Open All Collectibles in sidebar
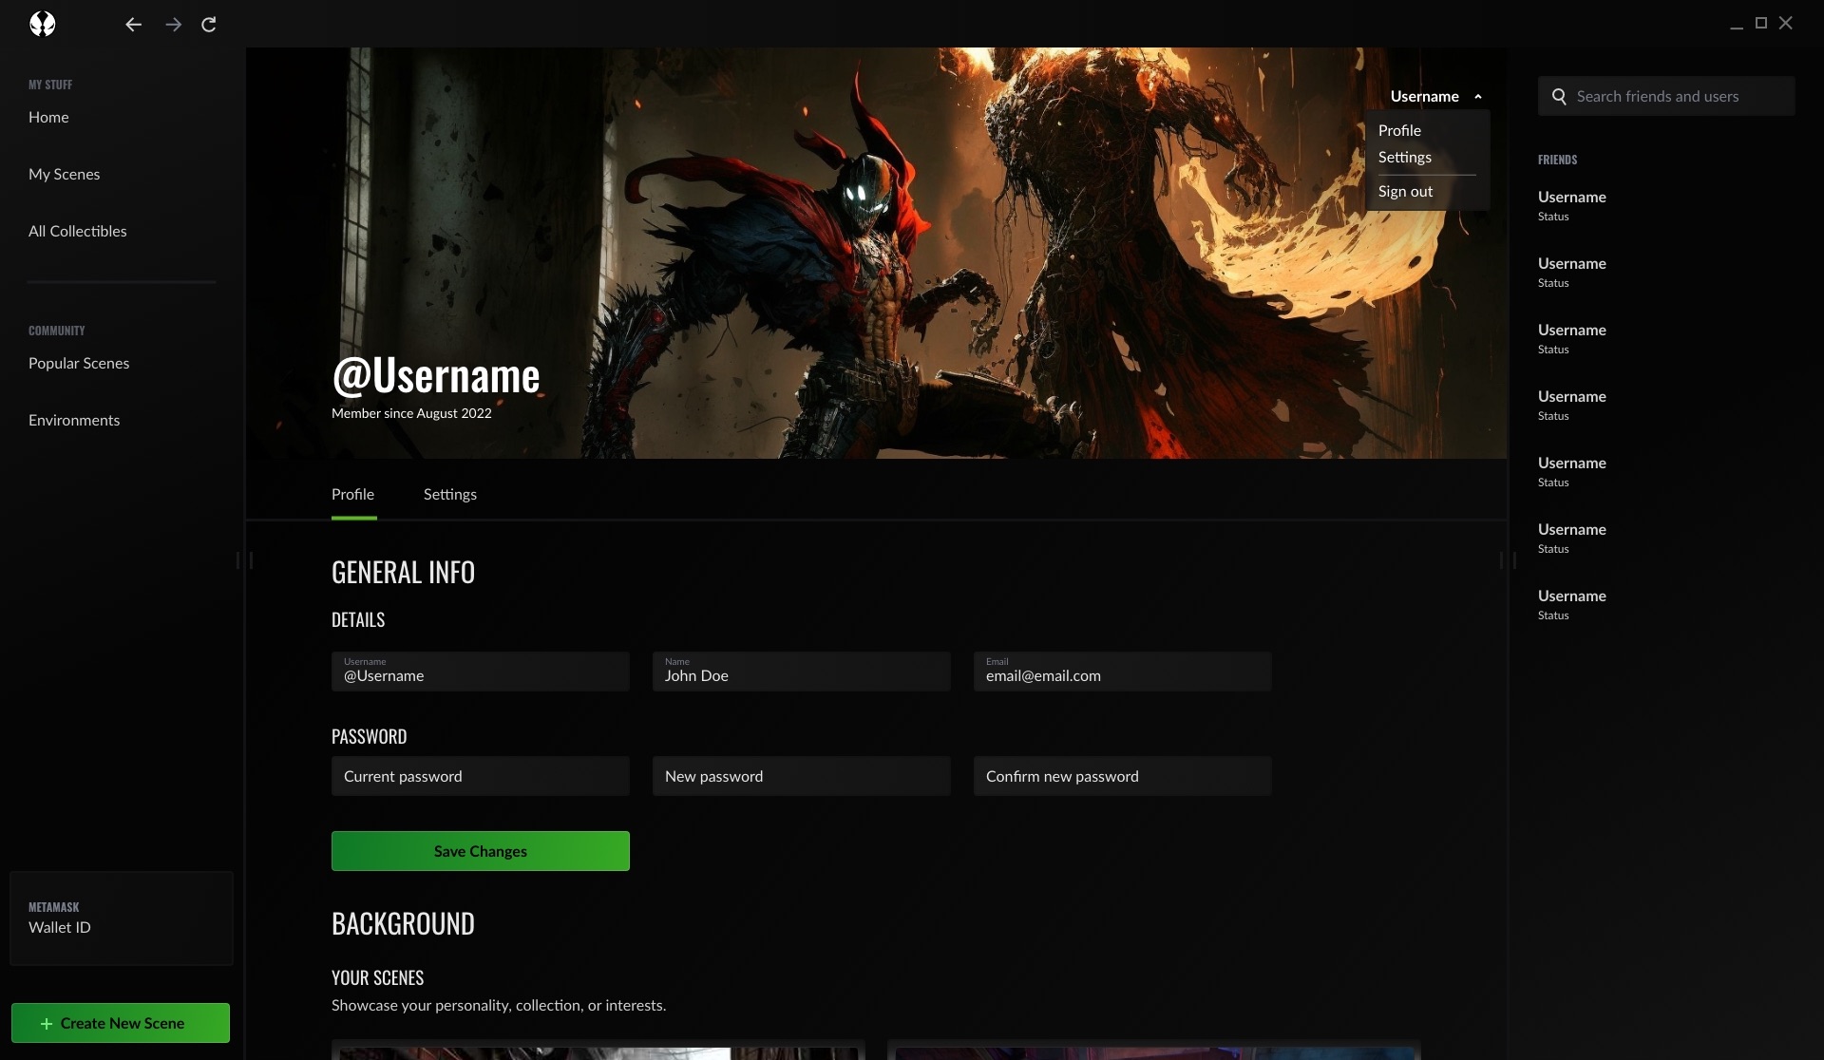Viewport: 1824px width, 1060px height. click(77, 231)
